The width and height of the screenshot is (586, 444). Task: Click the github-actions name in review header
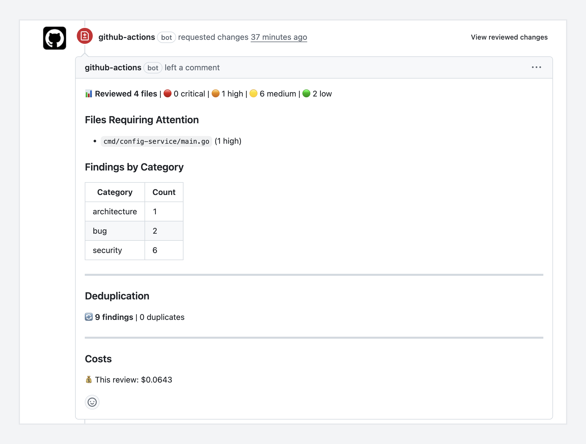[127, 37]
